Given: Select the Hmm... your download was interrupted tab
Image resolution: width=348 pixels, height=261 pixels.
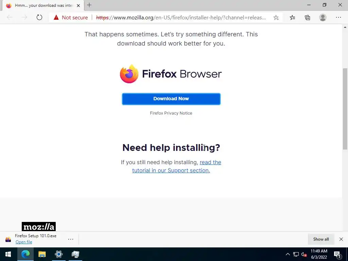Looking at the screenshot, I should coord(43,5).
